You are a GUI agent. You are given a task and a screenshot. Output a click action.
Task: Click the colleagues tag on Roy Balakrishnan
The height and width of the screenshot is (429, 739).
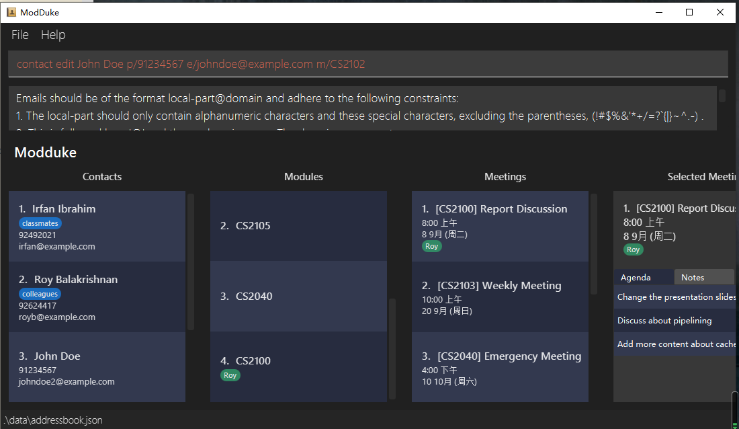tap(40, 294)
